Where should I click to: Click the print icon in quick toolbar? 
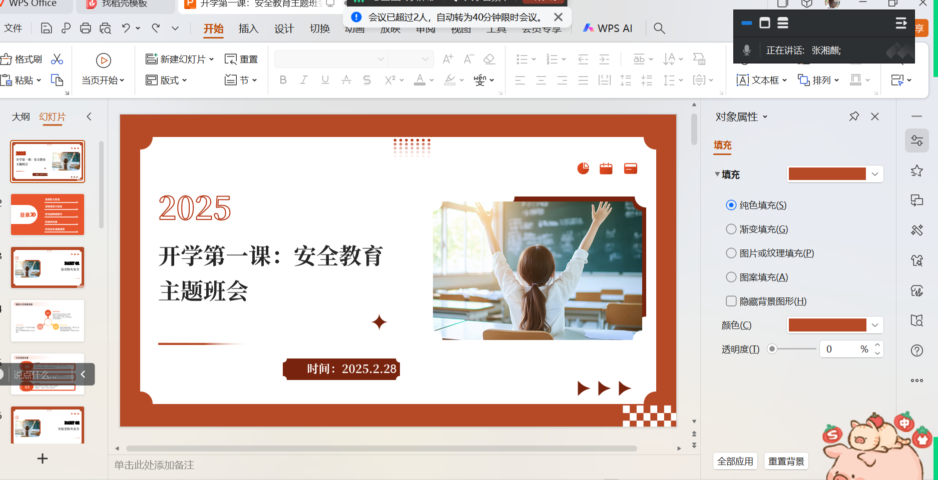[x=86, y=28]
